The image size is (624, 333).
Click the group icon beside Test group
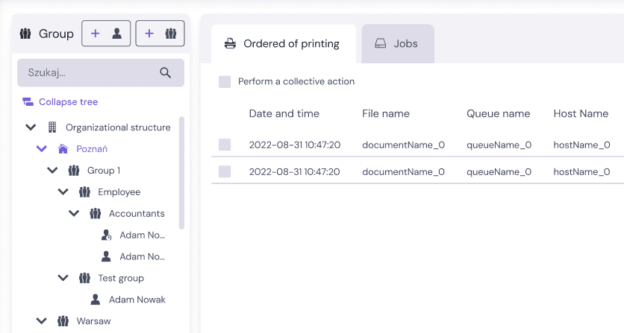coord(84,278)
